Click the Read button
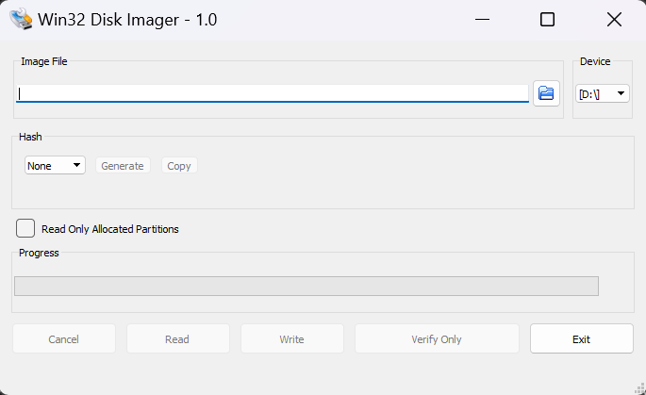 (x=177, y=338)
